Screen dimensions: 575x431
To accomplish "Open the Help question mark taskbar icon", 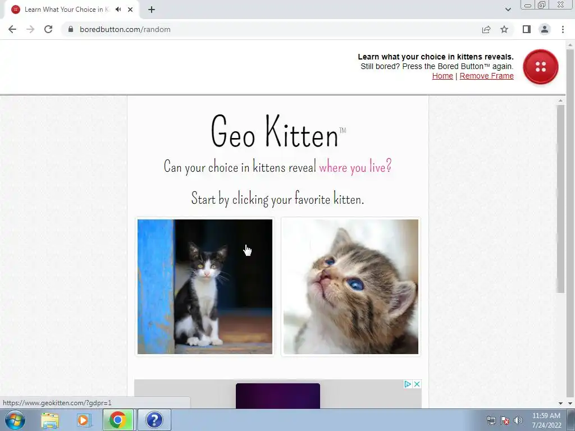I will click(154, 420).
